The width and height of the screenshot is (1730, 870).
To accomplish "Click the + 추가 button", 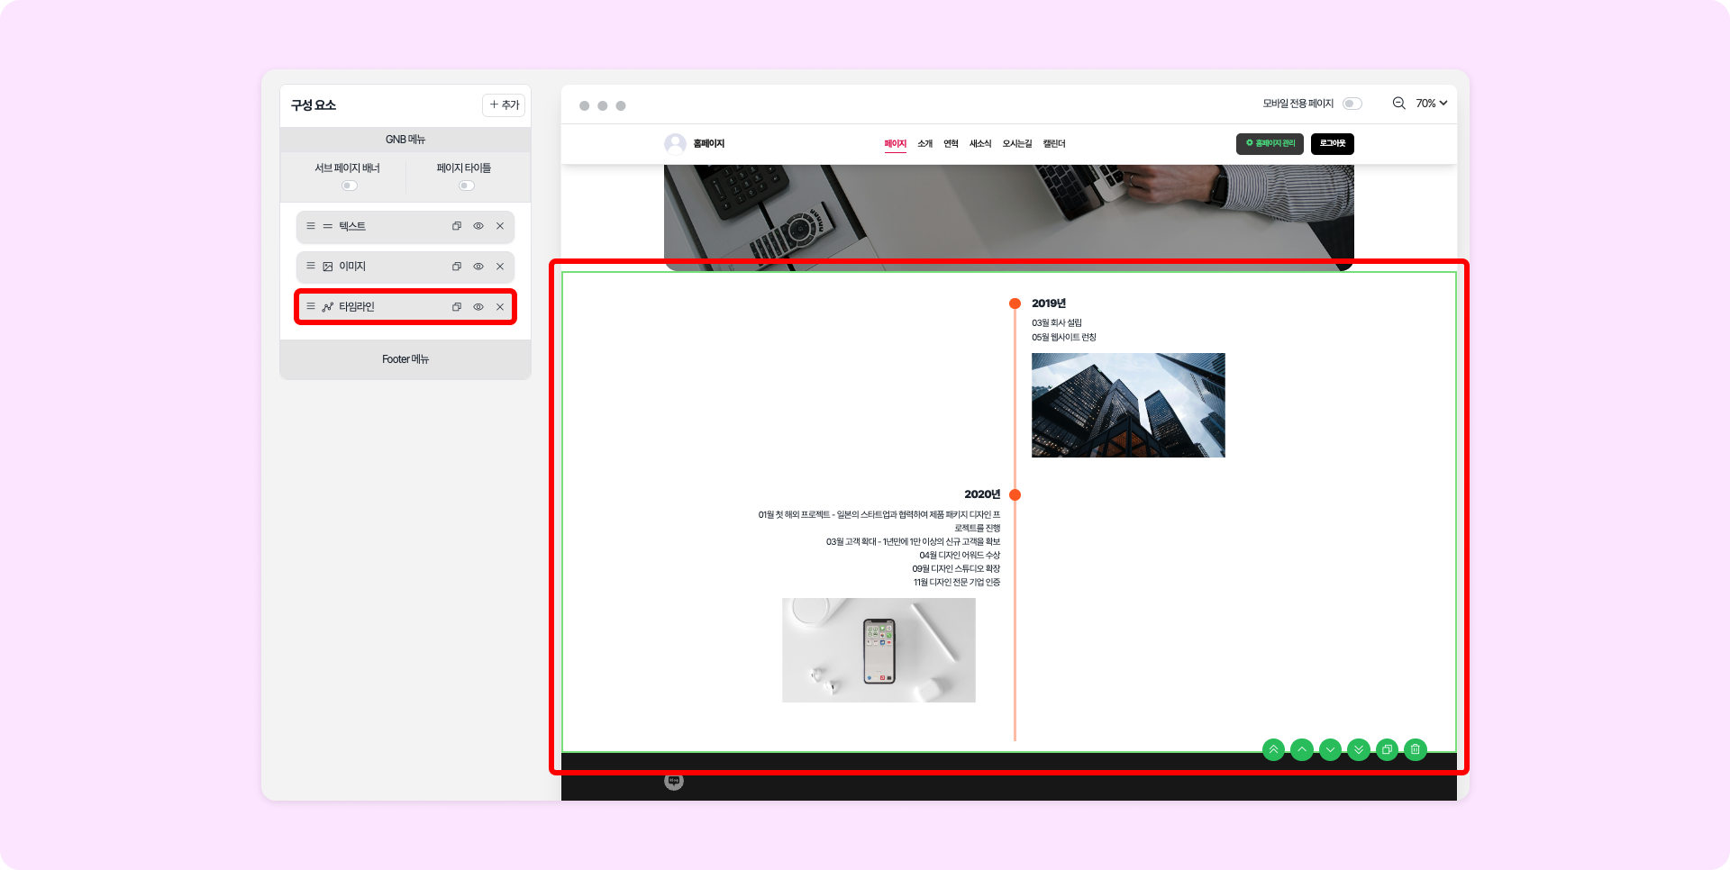I will coord(504,105).
